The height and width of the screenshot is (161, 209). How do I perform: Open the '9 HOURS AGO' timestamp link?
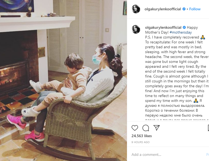(x=141, y=142)
